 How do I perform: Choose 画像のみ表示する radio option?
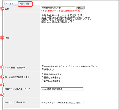tap(43, 77)
